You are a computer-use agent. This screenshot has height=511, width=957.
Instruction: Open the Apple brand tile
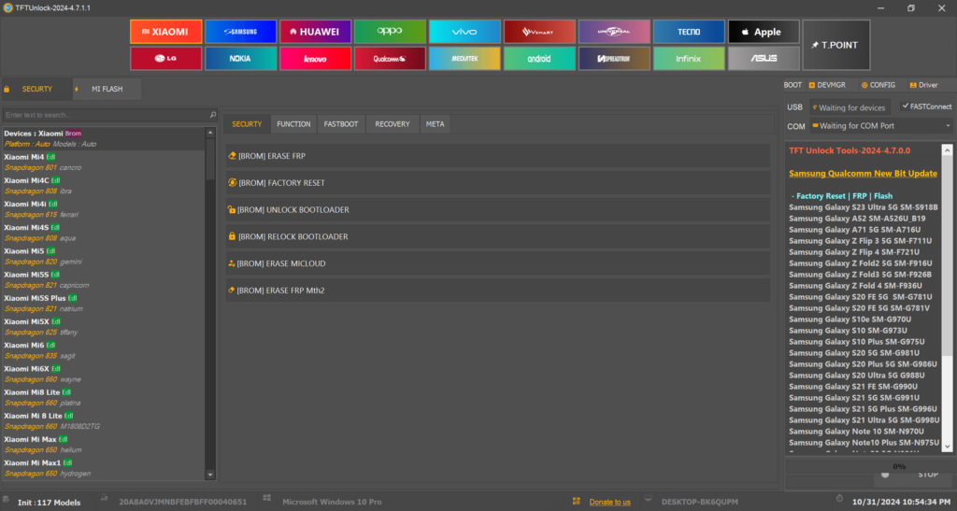tap(764, 32)
